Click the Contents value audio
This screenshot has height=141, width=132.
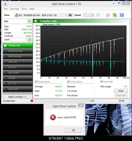29,36
